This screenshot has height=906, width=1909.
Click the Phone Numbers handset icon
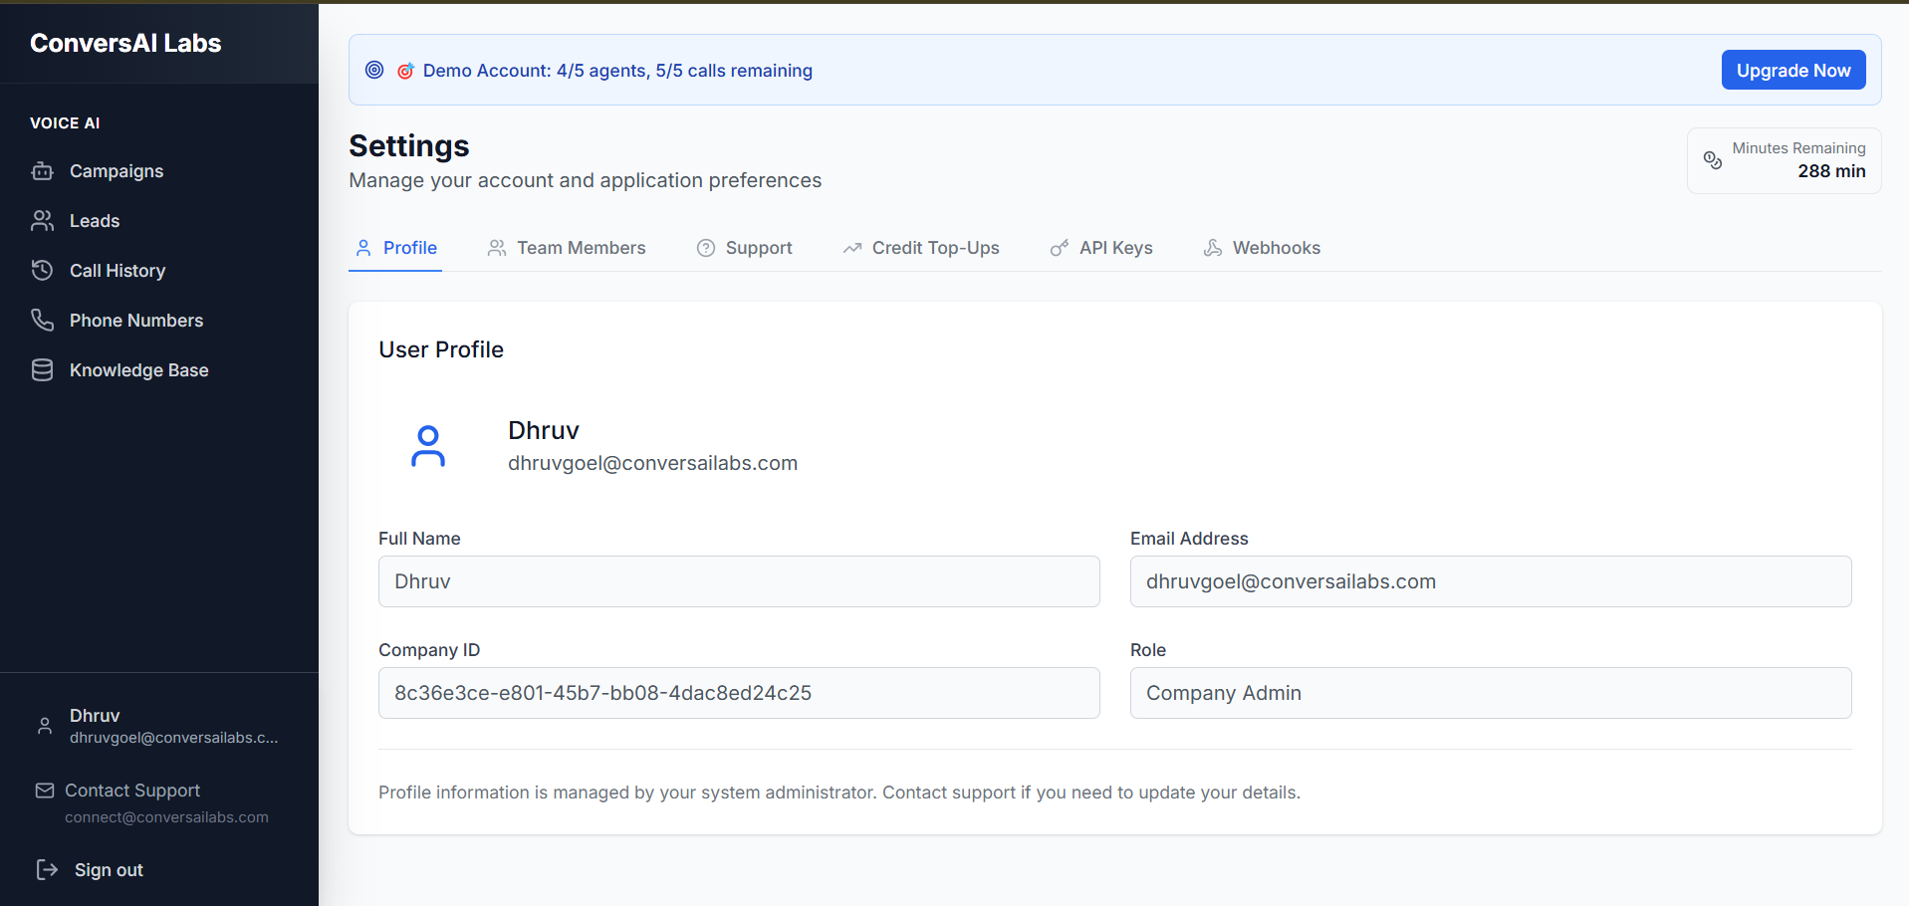click(x=42, y=321)
